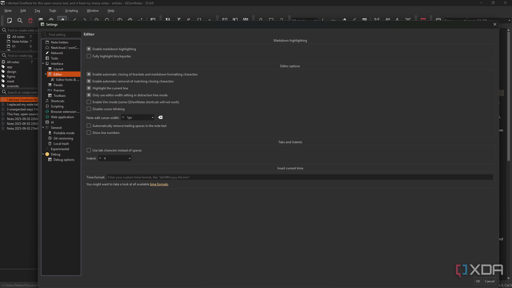Open the Scripting menu
Viewport: 512px width, 288px height.
pos(71,11)
